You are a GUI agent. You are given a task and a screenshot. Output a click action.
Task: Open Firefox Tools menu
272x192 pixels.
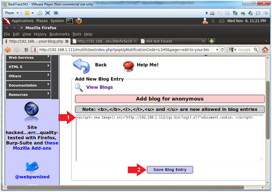[77, 34]
